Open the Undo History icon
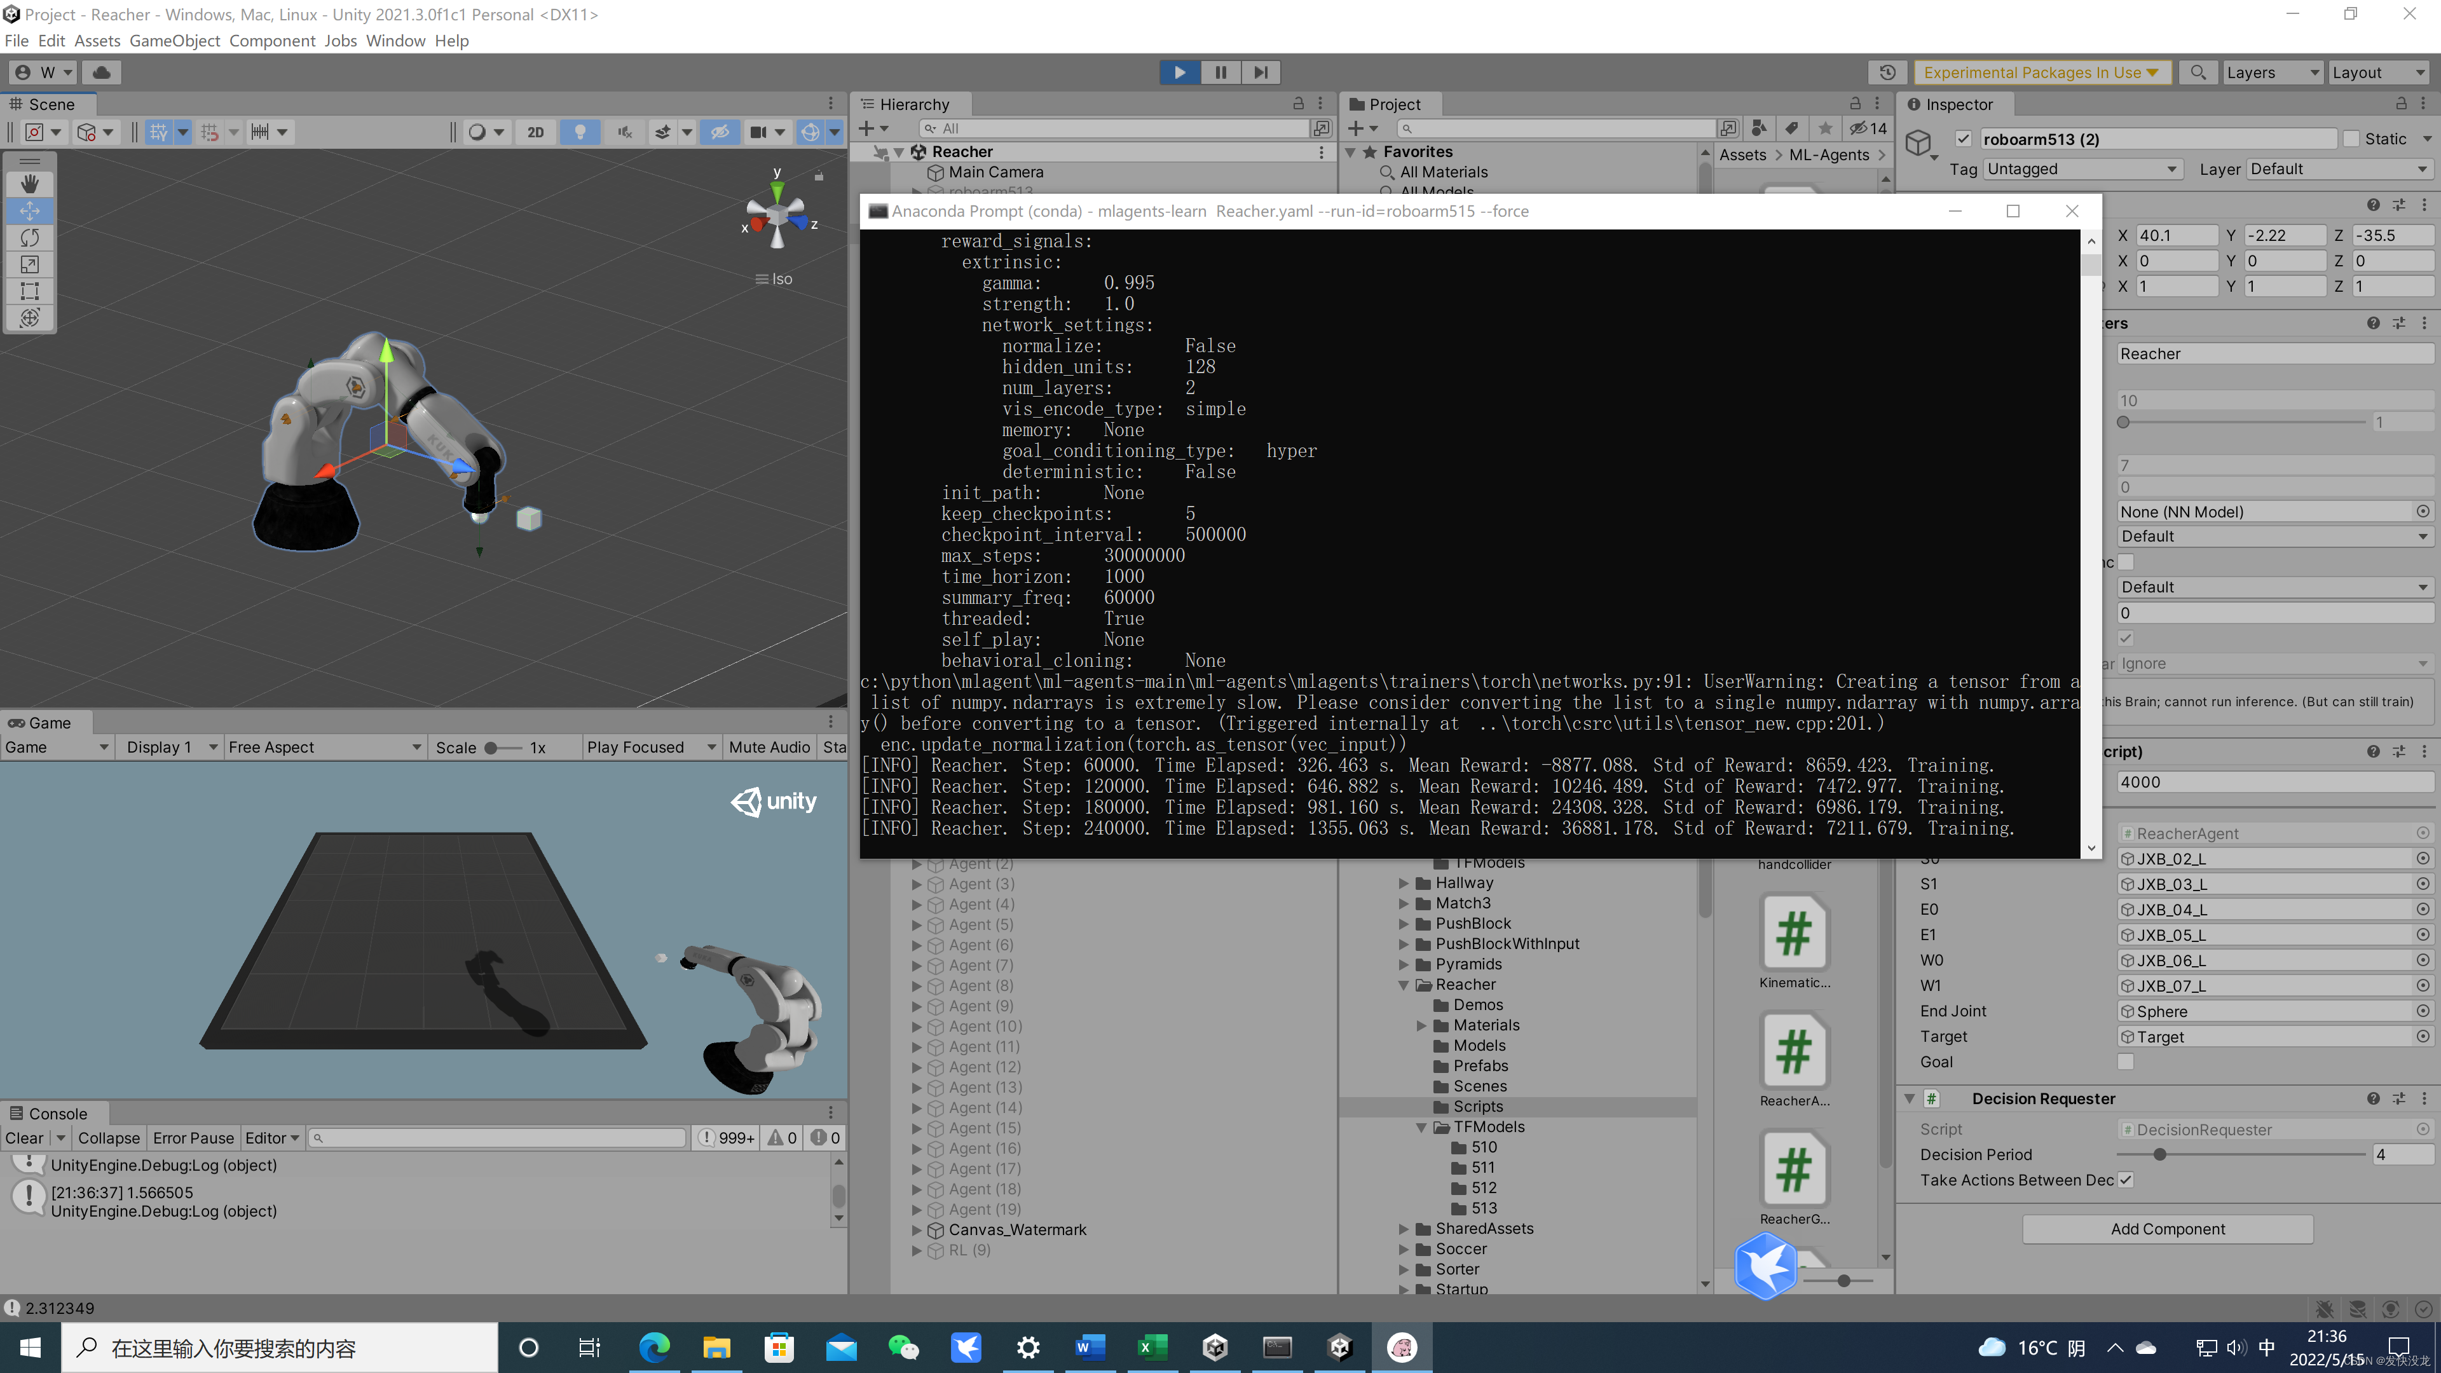 [1887, 72]
